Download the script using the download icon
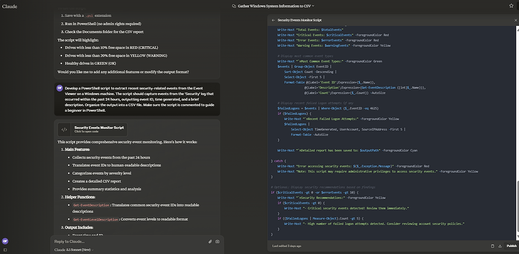The height and width of the screenshot is (254, 519). pyautogui.click(x=500, y=246)
